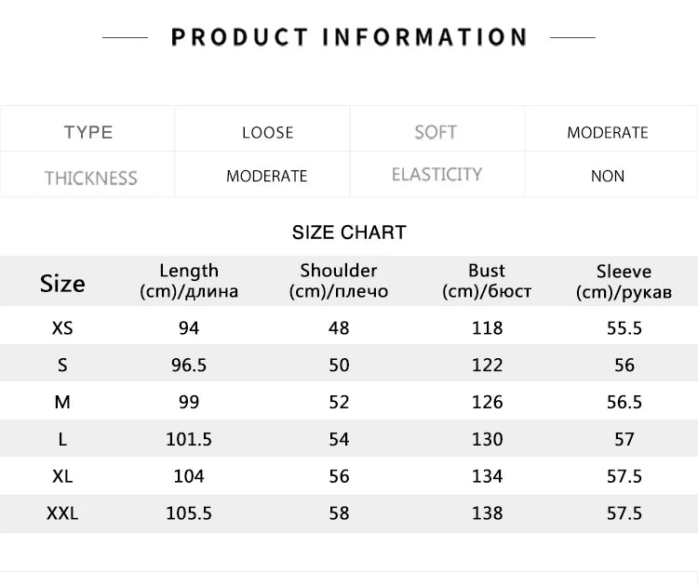This screenshot has width=698, height=586.
Task: Click the LOOSE value cell
Action: click(x=267, y=132)
